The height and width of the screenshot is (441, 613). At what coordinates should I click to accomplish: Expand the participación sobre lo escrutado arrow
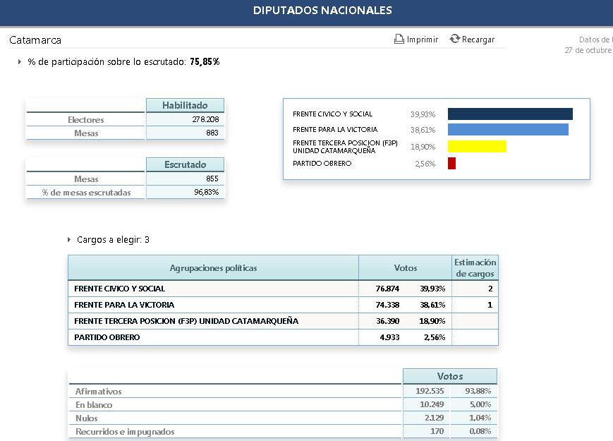tap(19, 62)
